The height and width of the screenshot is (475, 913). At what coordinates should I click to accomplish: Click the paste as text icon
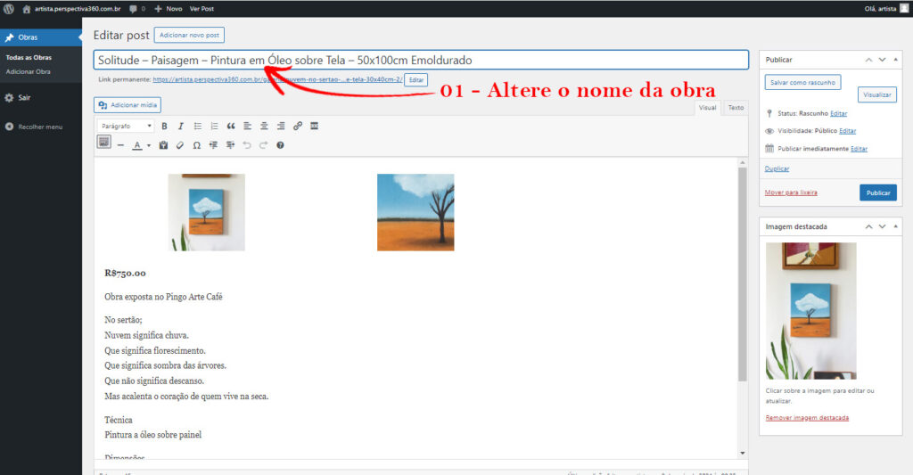point(163,145)
